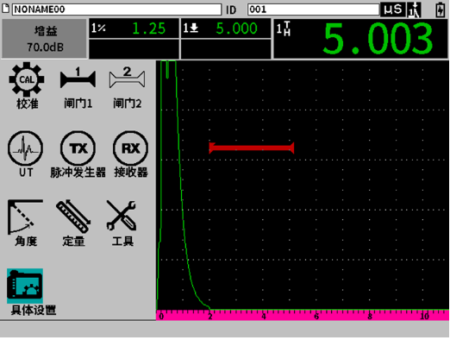The image size is (450, 340).
Task: Open the UT waveform settings icon
Action: (x=26, y=154)
